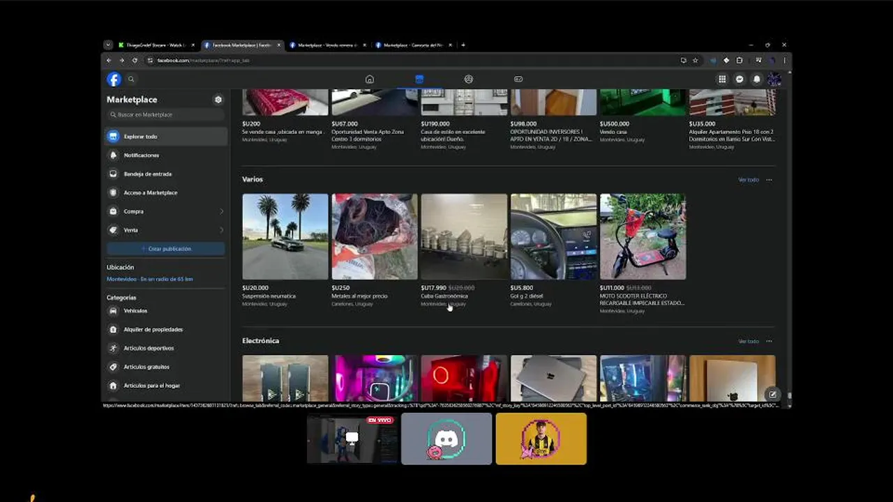Screen dimensions: 893x502
Task: Click the 'Se vende casa' $U200 listing title
Action: (x=283, y=132)
